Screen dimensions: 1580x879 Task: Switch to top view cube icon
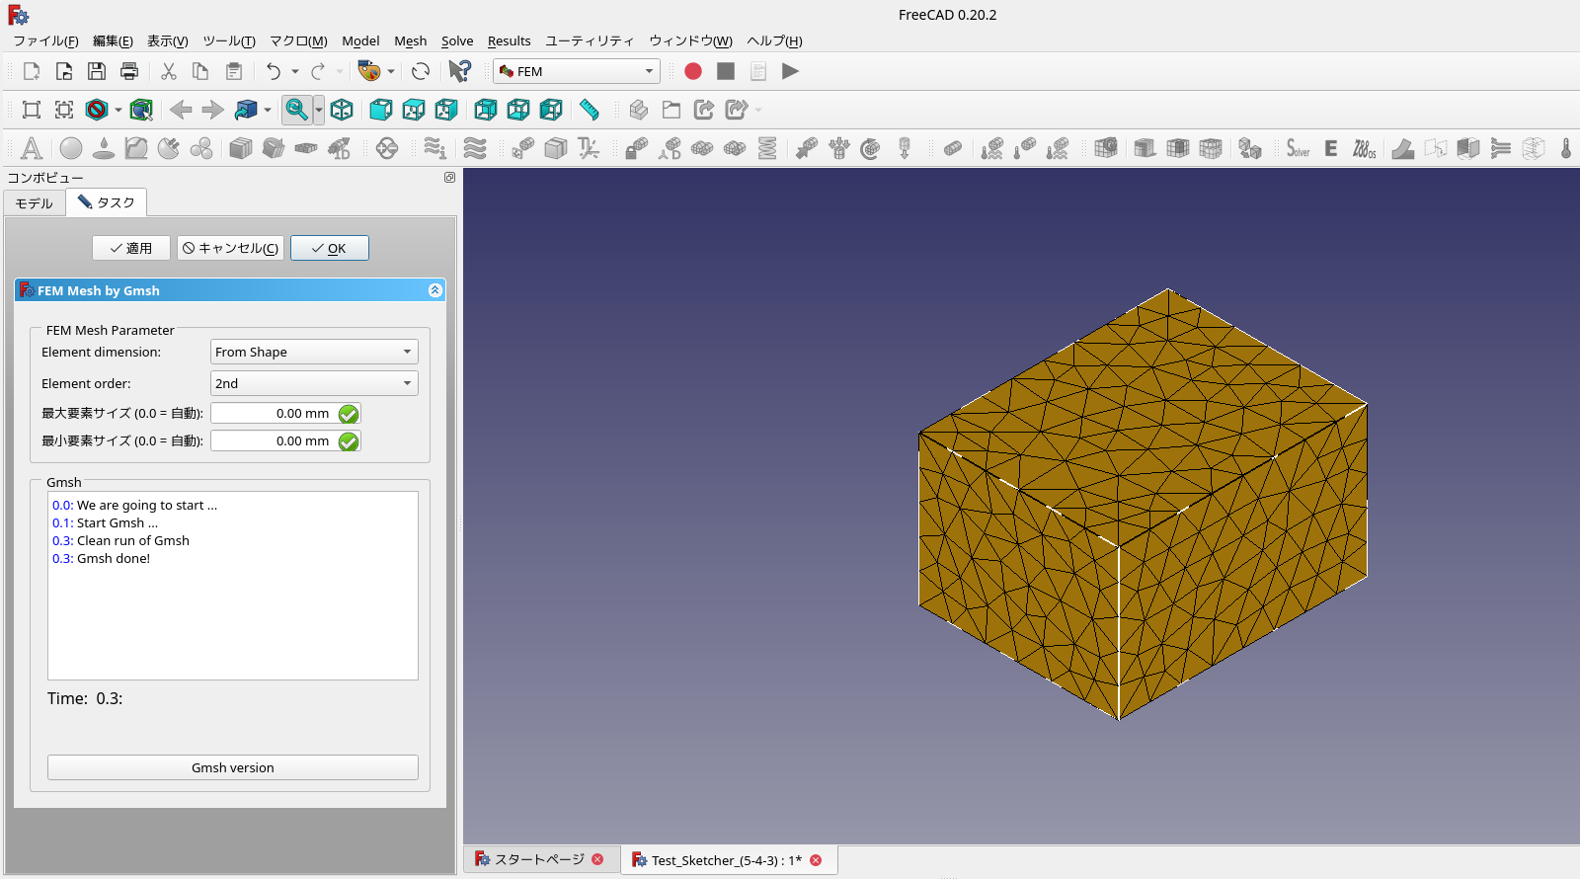point(414,110)
